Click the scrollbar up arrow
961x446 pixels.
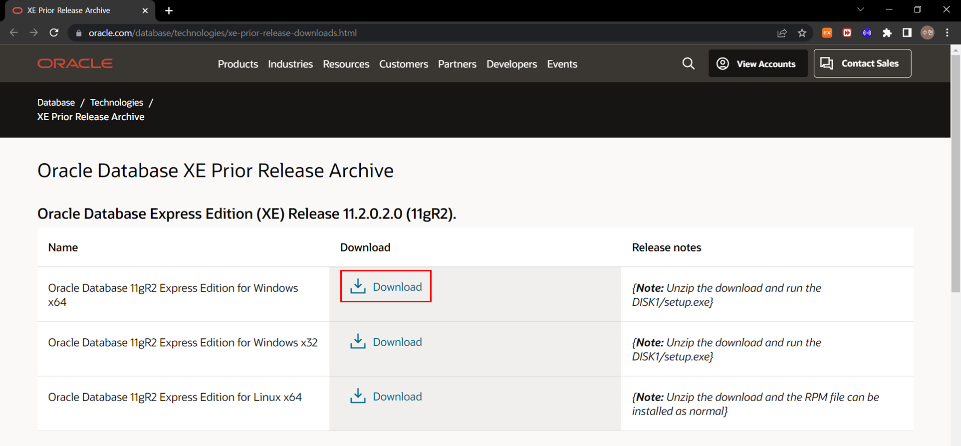[956, 50]
